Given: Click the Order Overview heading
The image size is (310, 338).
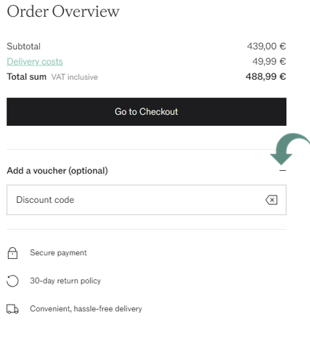Looking at the screenshot, I should click(63, 12).
